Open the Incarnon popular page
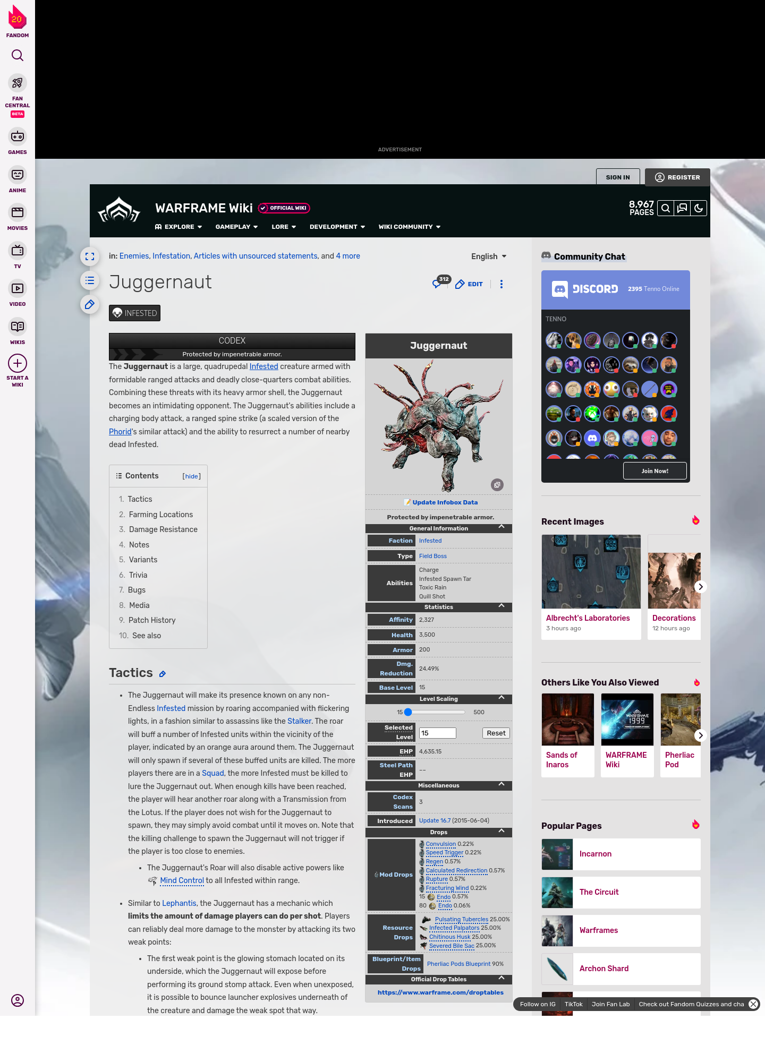Screen dimensions: 765x1062 tap(621, 854)
